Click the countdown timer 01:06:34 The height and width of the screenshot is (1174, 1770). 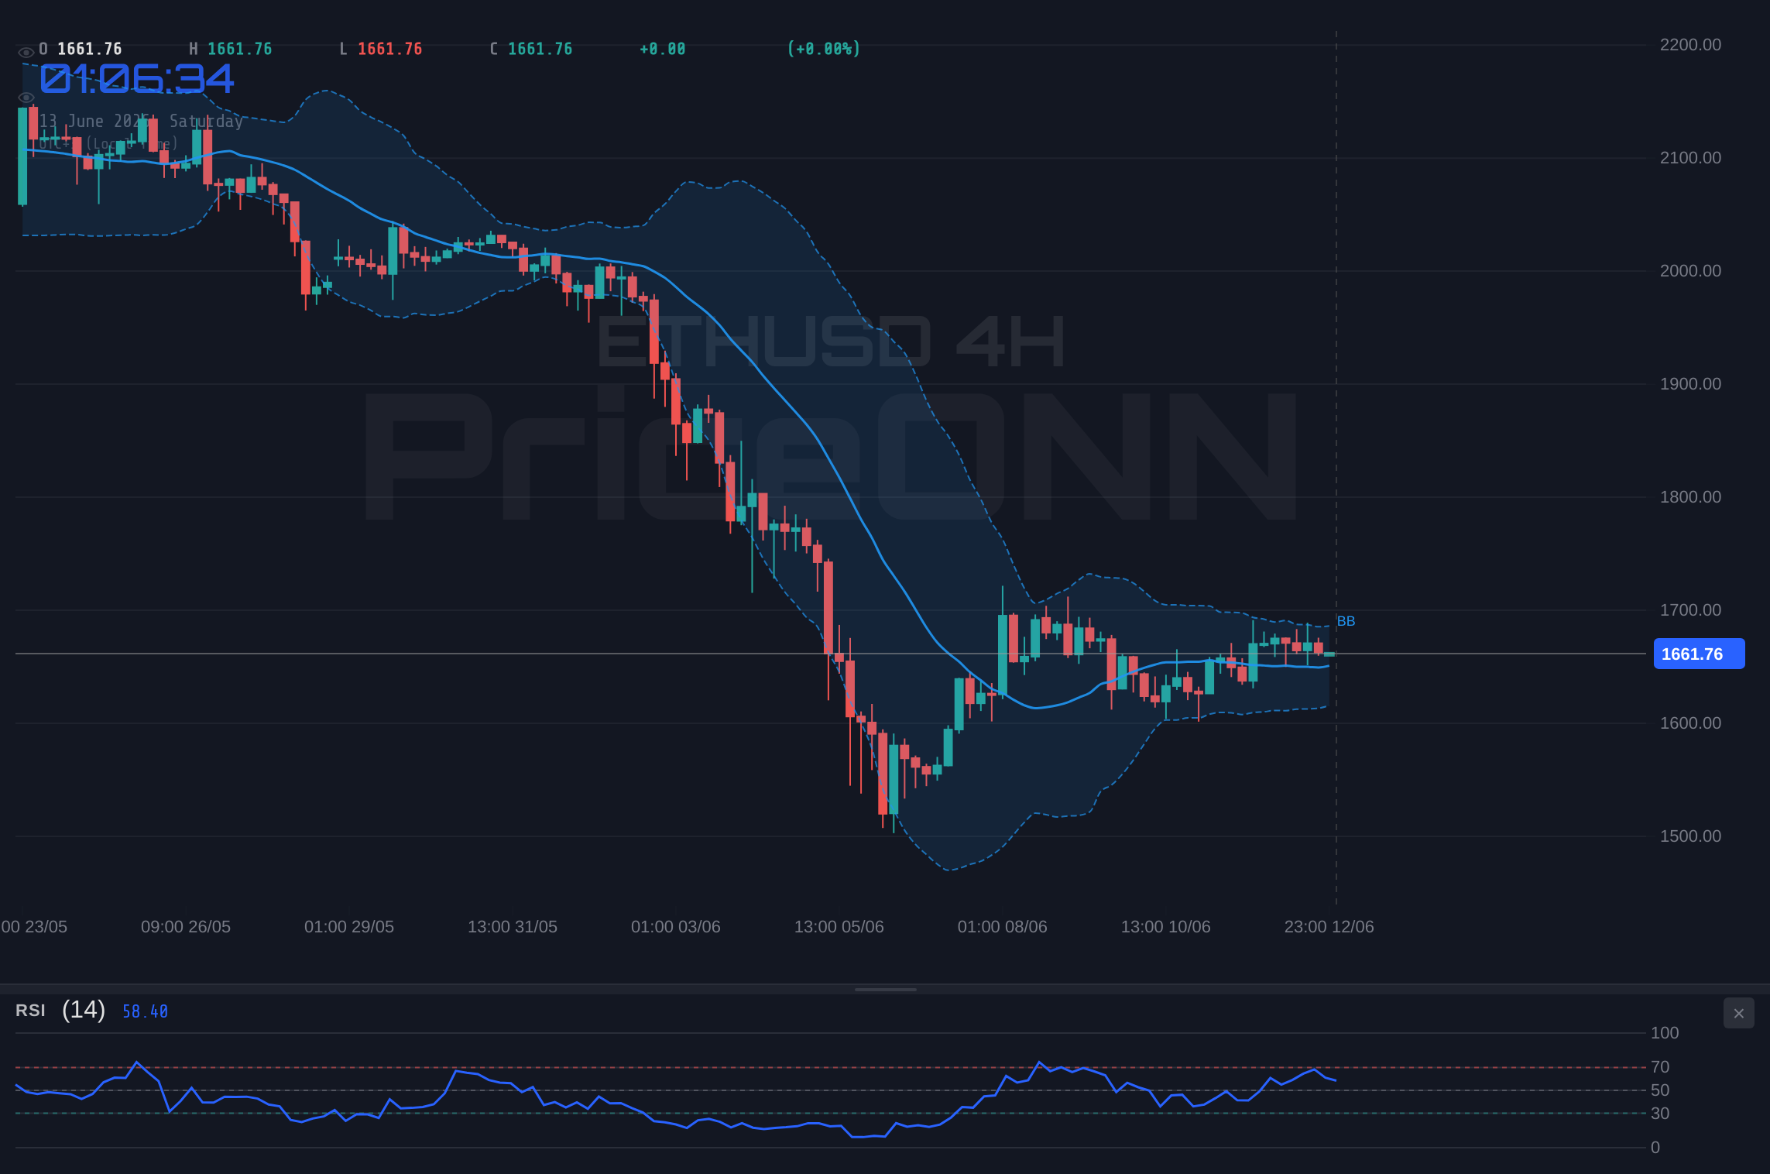click(x=136, y=79)
